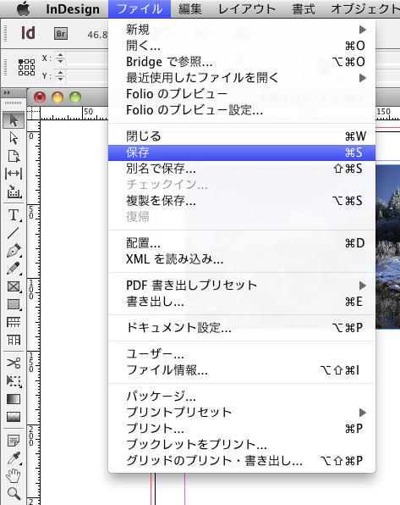Viewport: 400px width, 505px height.
Task: Select the Direct Selection tool (white arrow)
Action: tap(14, 138)
